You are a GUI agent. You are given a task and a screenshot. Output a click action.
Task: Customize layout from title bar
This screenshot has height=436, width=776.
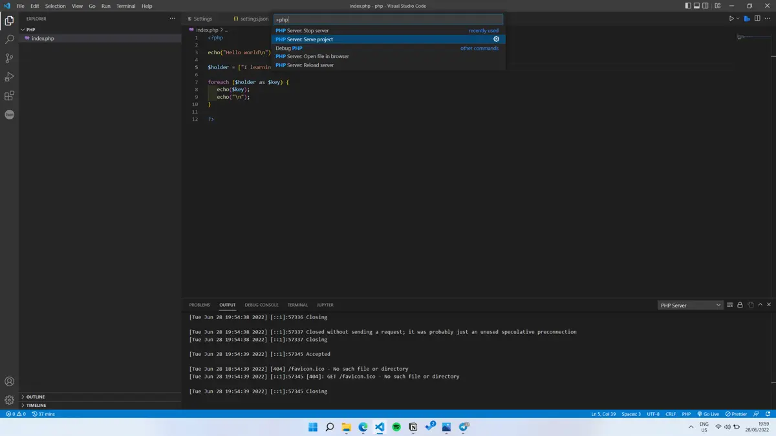pyautogui.click(x=718, y=6)
